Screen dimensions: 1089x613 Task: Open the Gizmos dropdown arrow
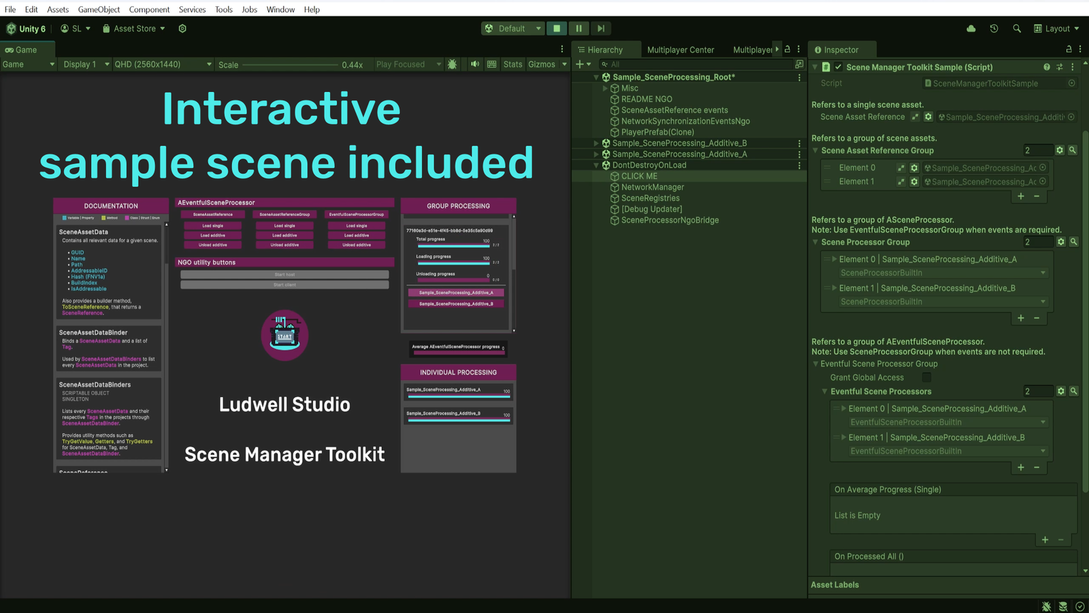564,64
